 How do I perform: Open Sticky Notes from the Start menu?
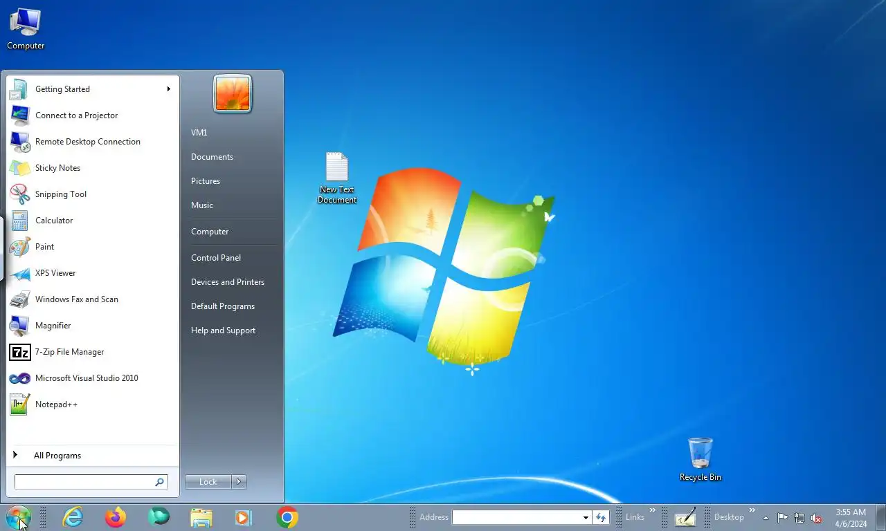coord(93,168)
